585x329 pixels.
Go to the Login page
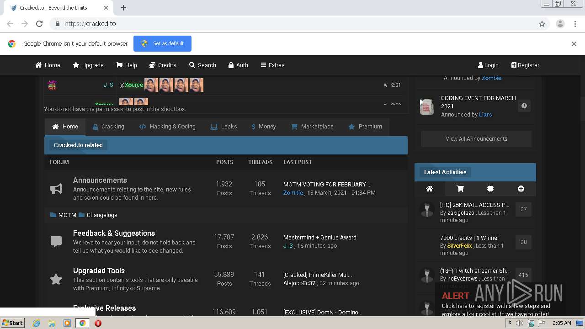pyautogui.click(x=488, y=65)
